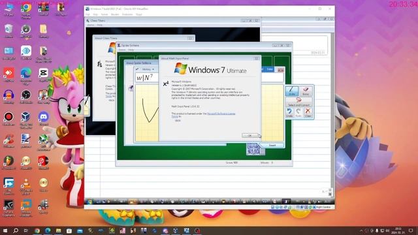The image size is (418, 235).
Task: Open the Windows Start menu on host taskbar
Action: (5, 230)
